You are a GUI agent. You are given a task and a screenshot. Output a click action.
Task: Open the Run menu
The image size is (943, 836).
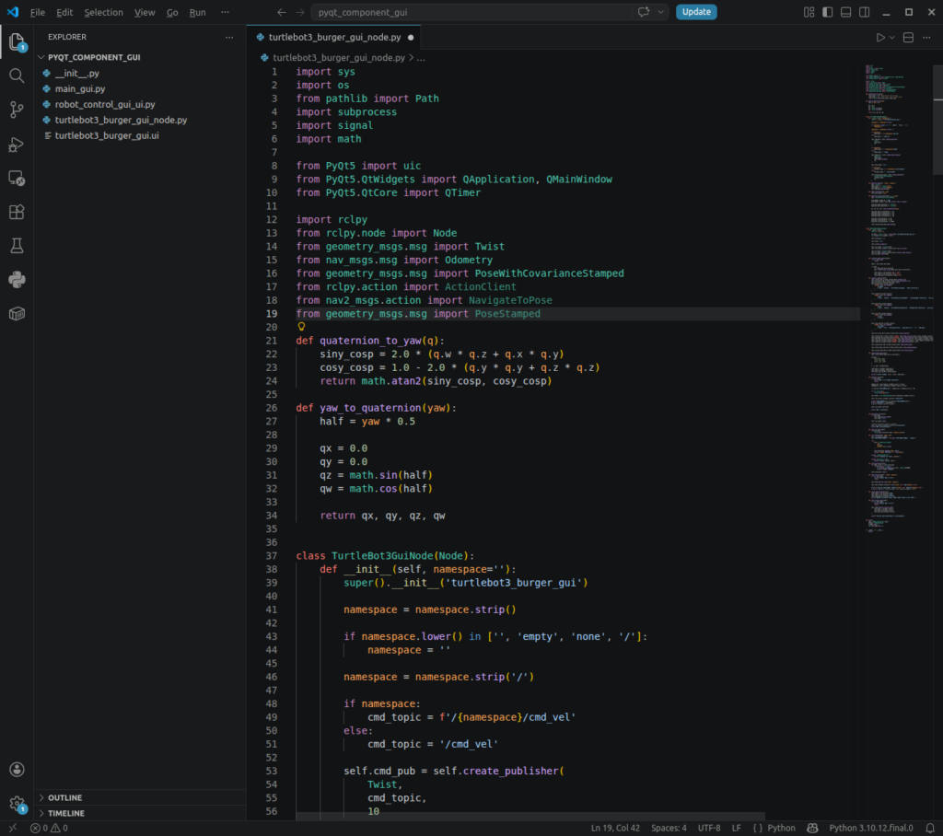click(x=197, y=12)
